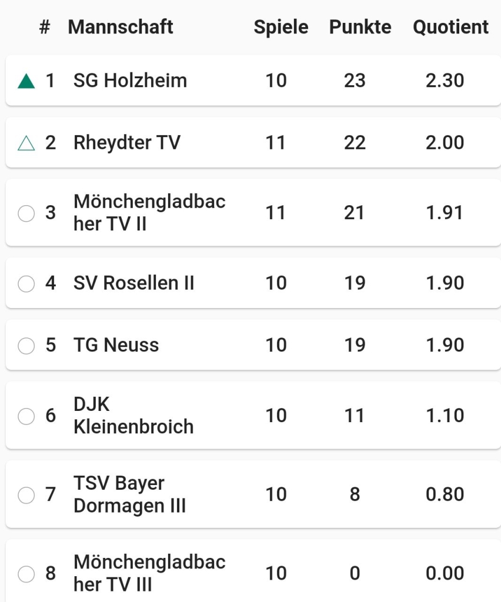Click the circle icon beside Mönchengladbacher TV III

[26, 574]
